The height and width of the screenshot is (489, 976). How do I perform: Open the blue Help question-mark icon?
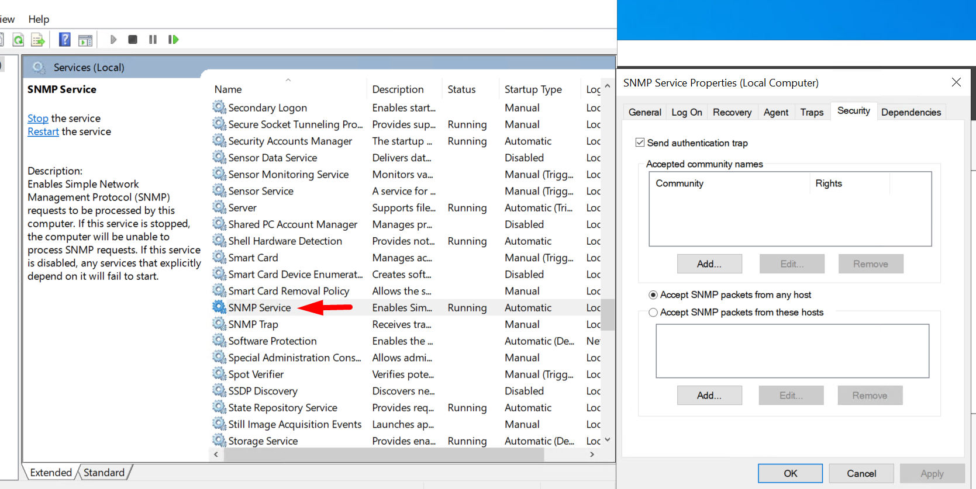coord(65,40)
